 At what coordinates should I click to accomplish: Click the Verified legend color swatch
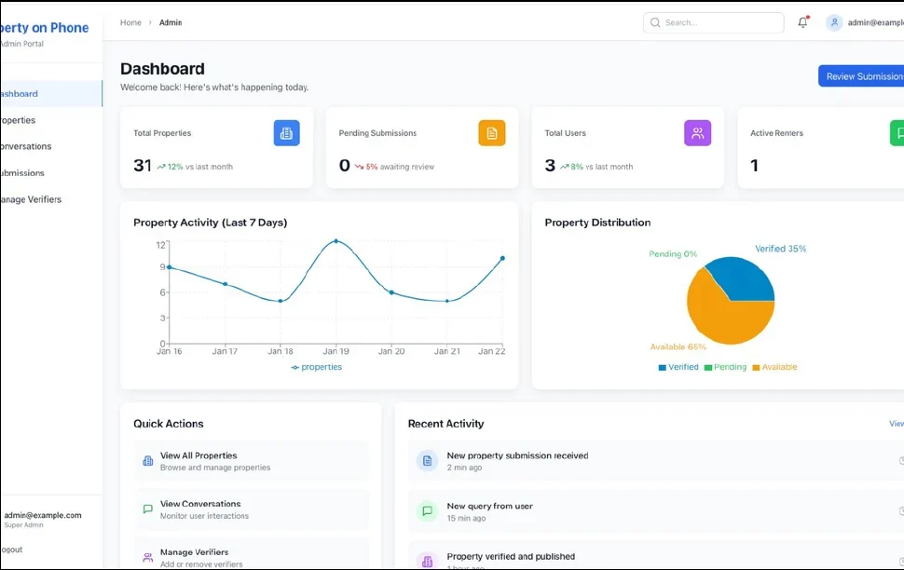click(662, 368)
